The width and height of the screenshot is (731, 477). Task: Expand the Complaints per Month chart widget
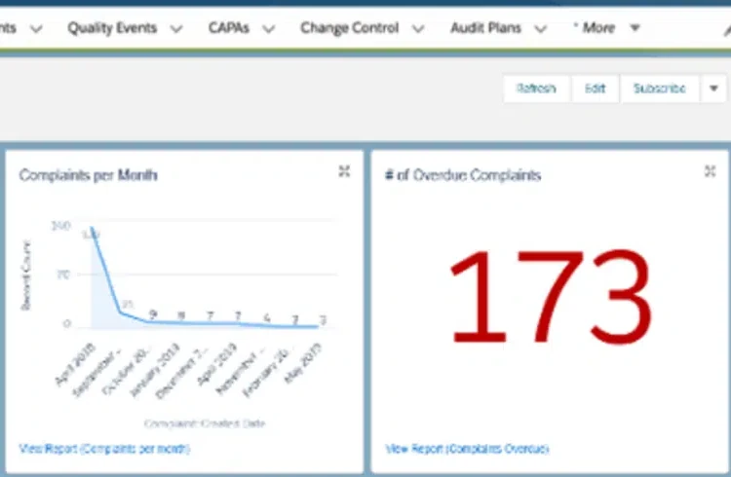point(344,171)
